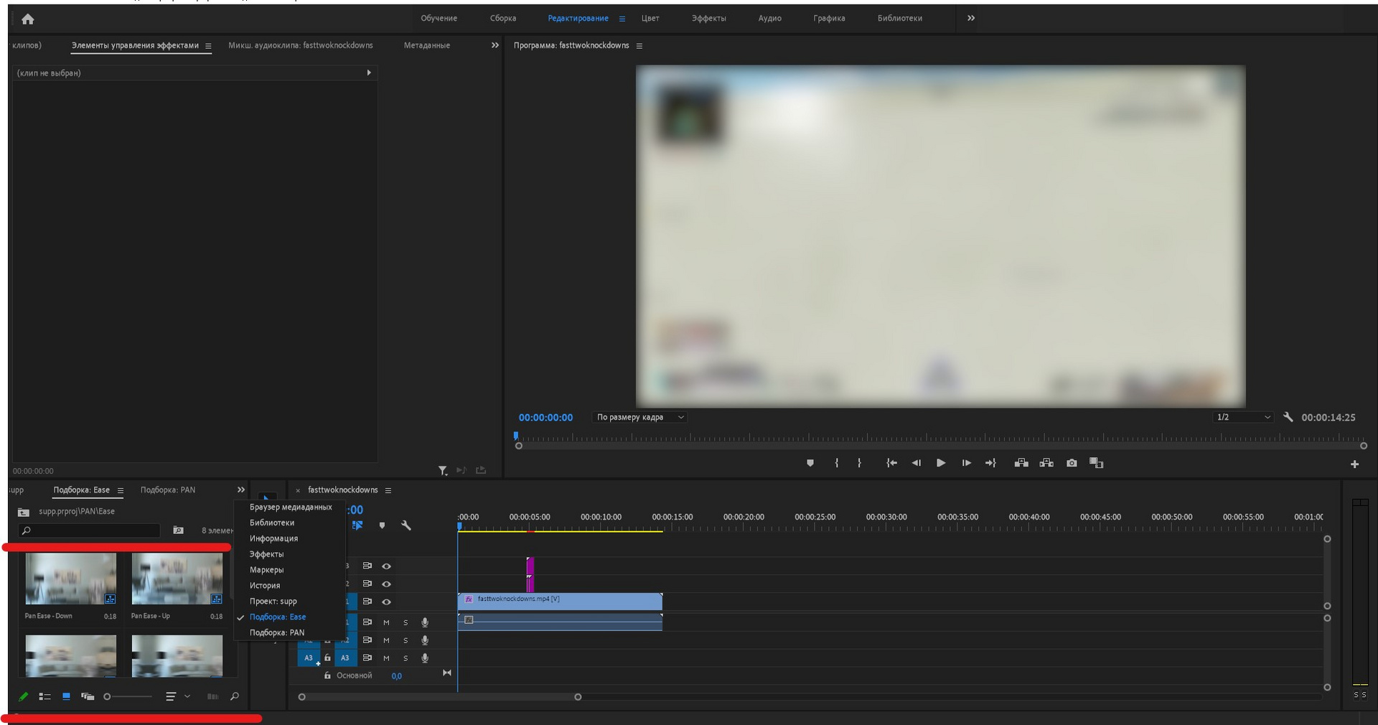Open the Effect Controls panel menu
This screenshot has width=1378, height=725.
[x=208, y=46]
